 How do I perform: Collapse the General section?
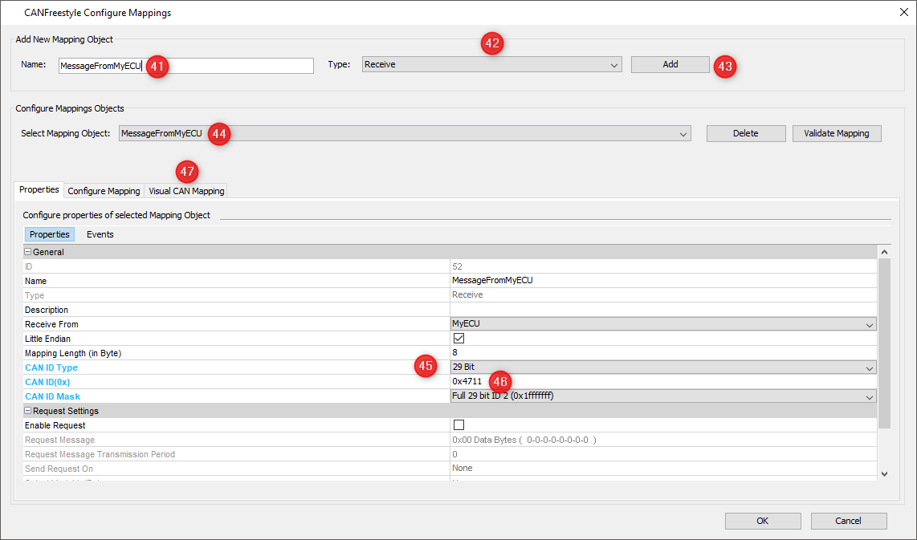click(28, 252)
